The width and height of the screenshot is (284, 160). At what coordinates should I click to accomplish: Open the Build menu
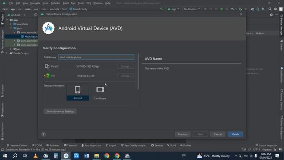coord(66,3)
